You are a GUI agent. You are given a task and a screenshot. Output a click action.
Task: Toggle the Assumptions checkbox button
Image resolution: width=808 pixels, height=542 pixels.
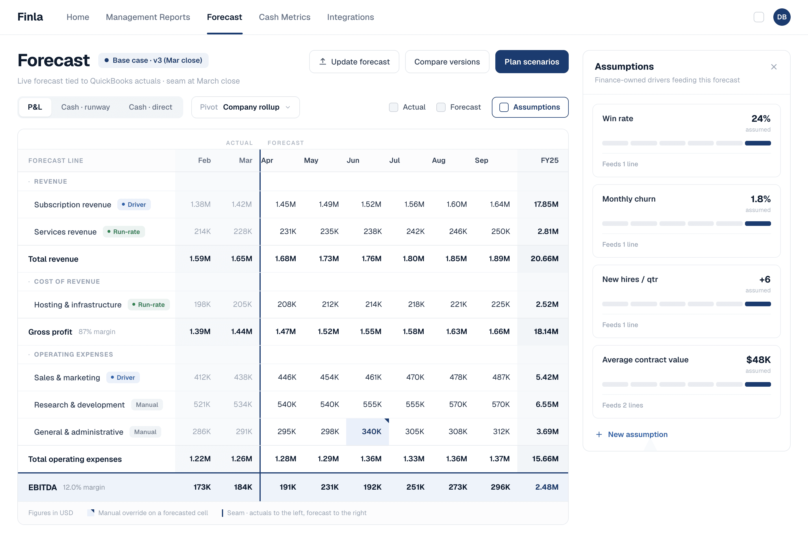pos(530,107)
